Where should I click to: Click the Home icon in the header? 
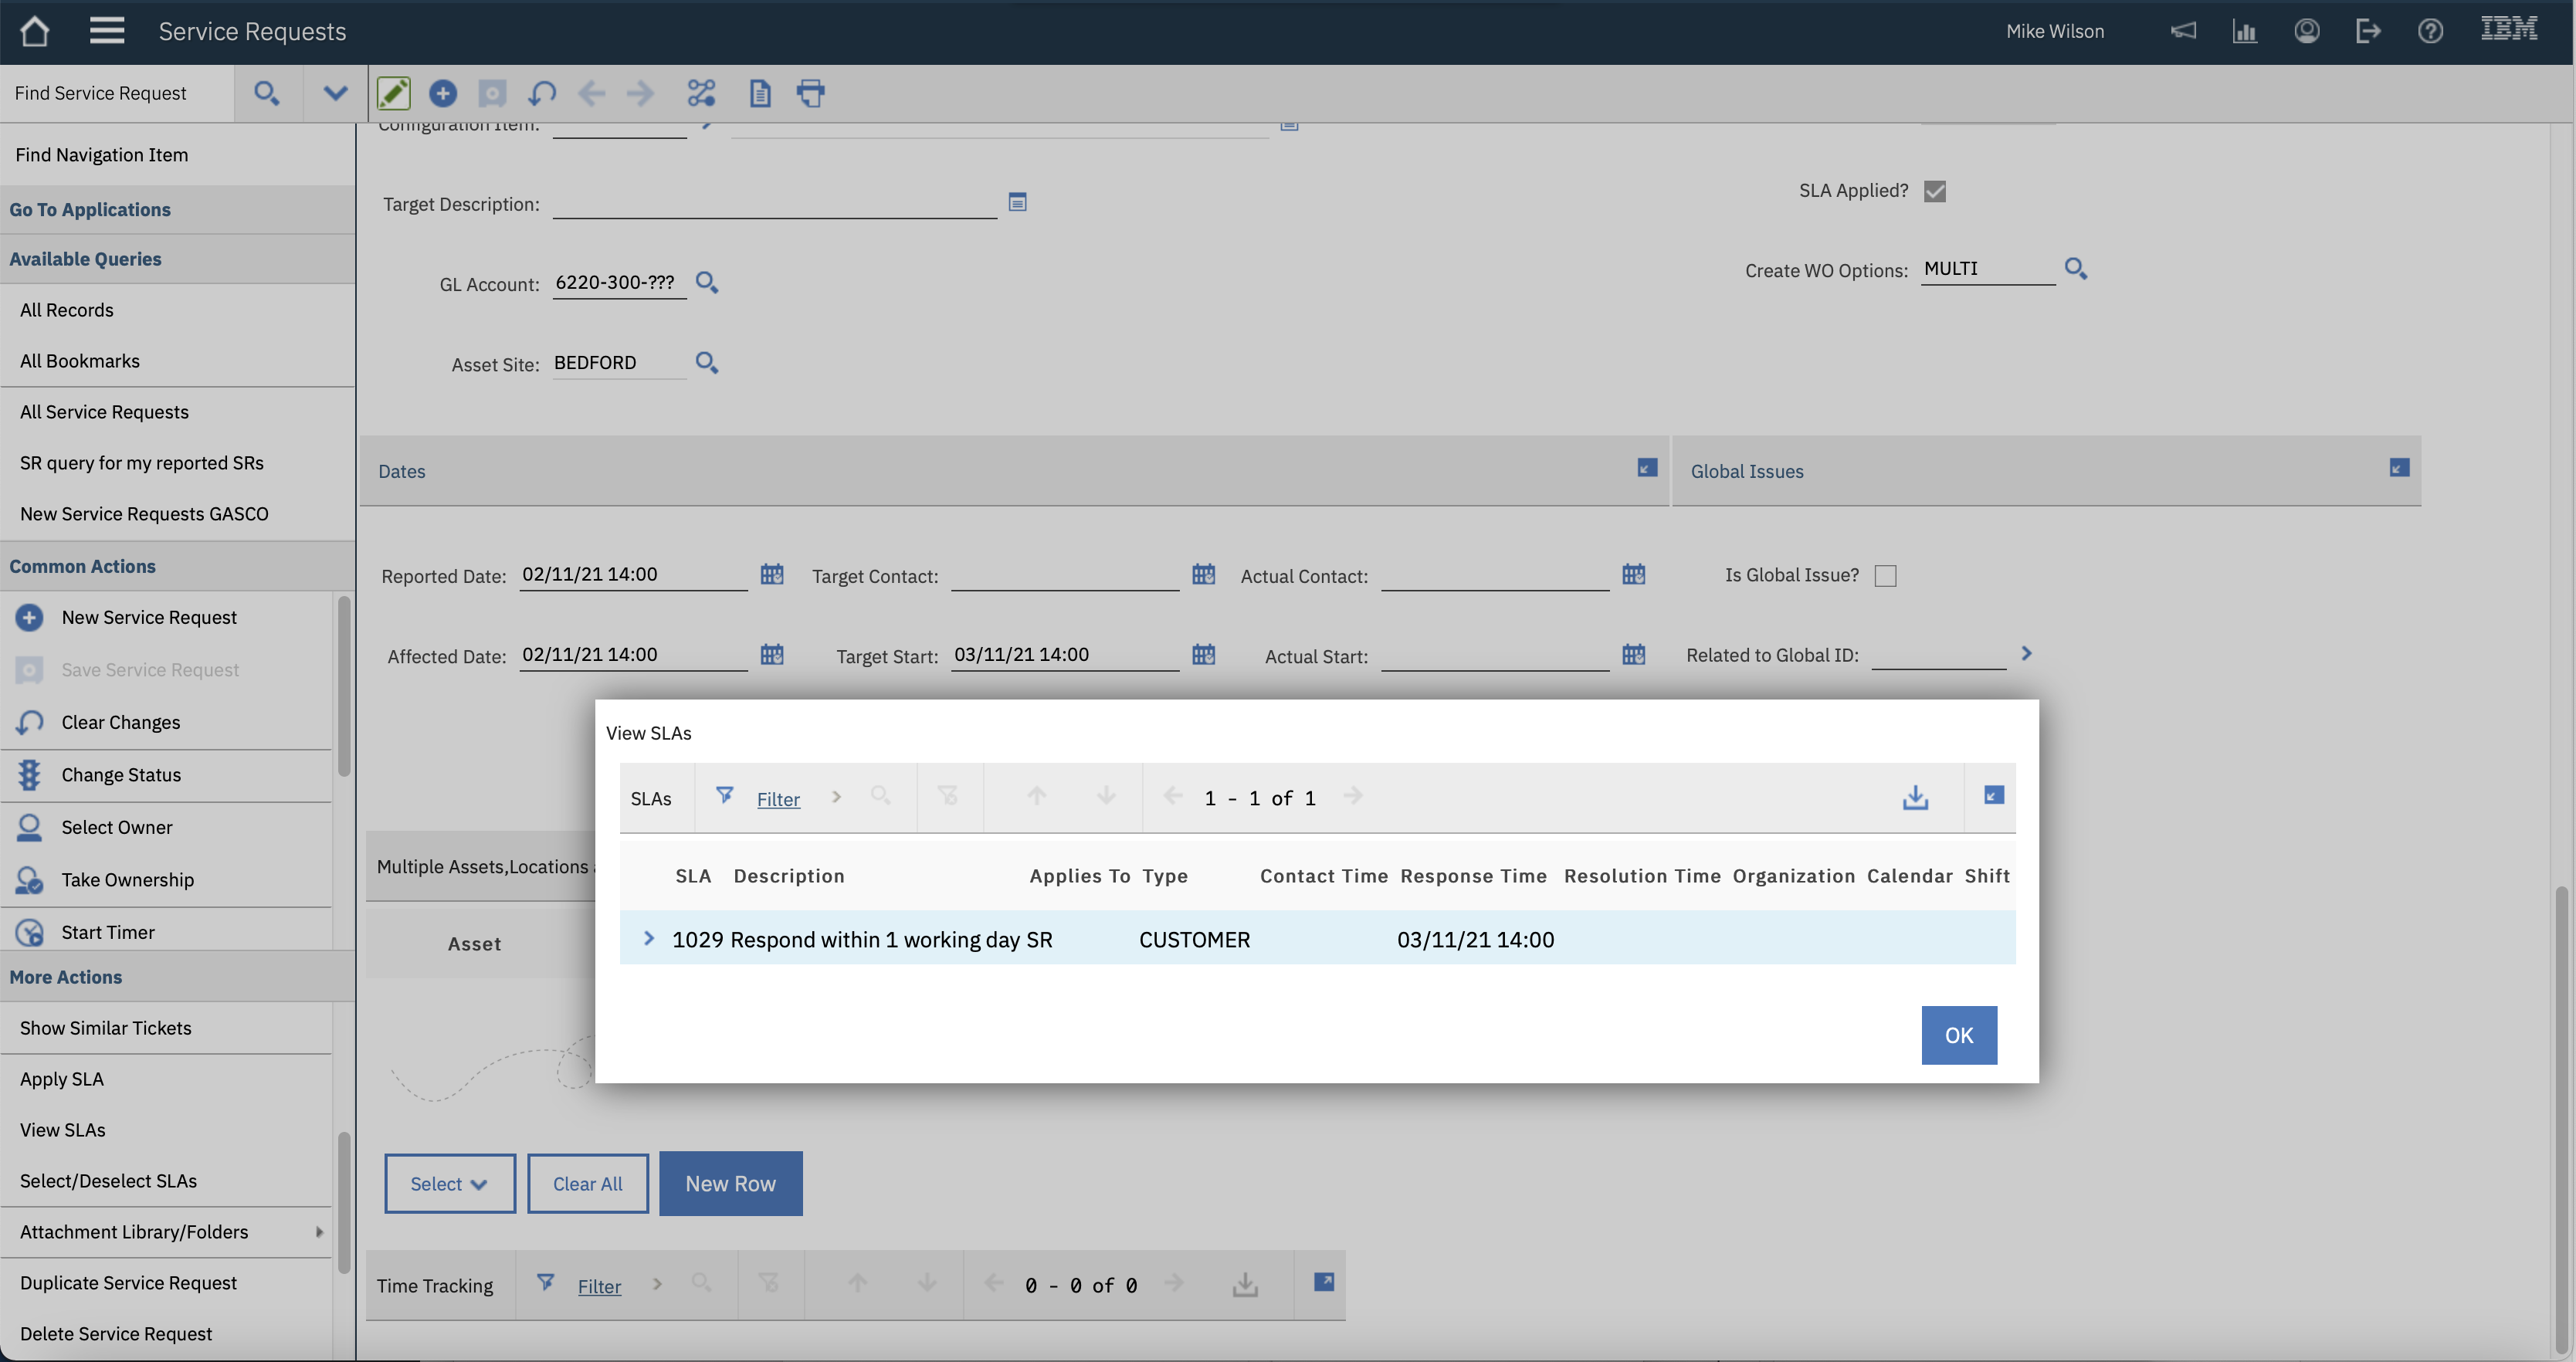click(x=35, y=31)
